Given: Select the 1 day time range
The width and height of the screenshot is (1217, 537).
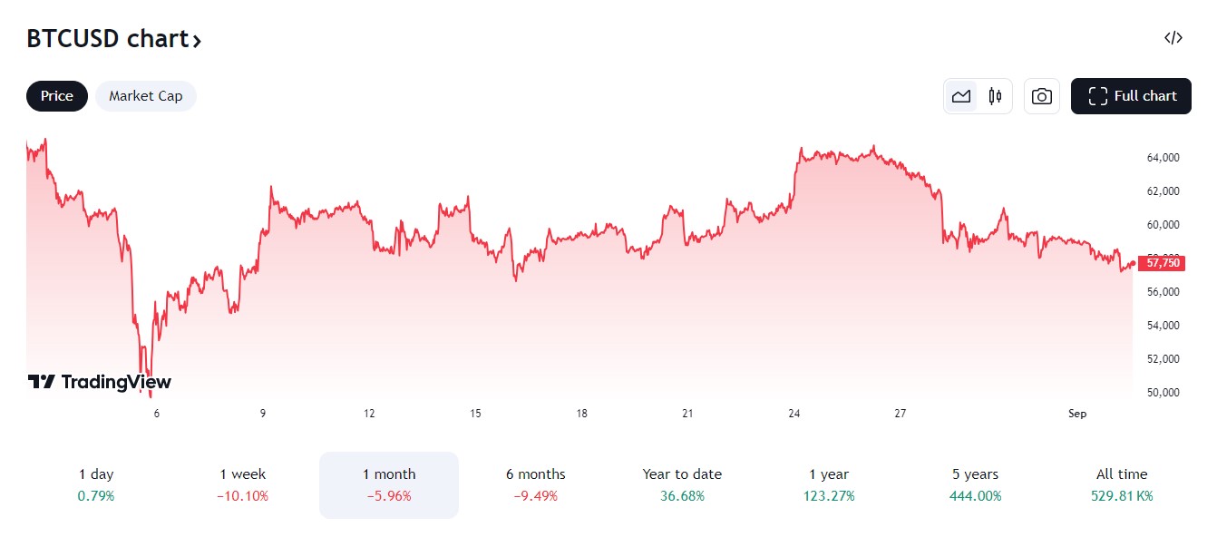Looking at the screenshot, I should (96, 484).
